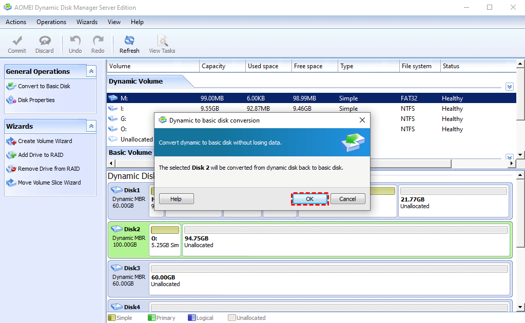Launch the Create Volume Wizard

(x=45, y=141)
